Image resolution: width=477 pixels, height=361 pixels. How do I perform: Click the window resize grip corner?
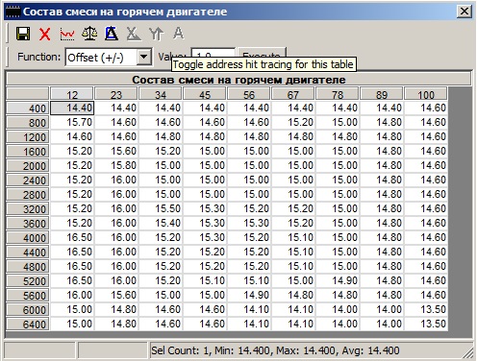(x=468, y=352)
